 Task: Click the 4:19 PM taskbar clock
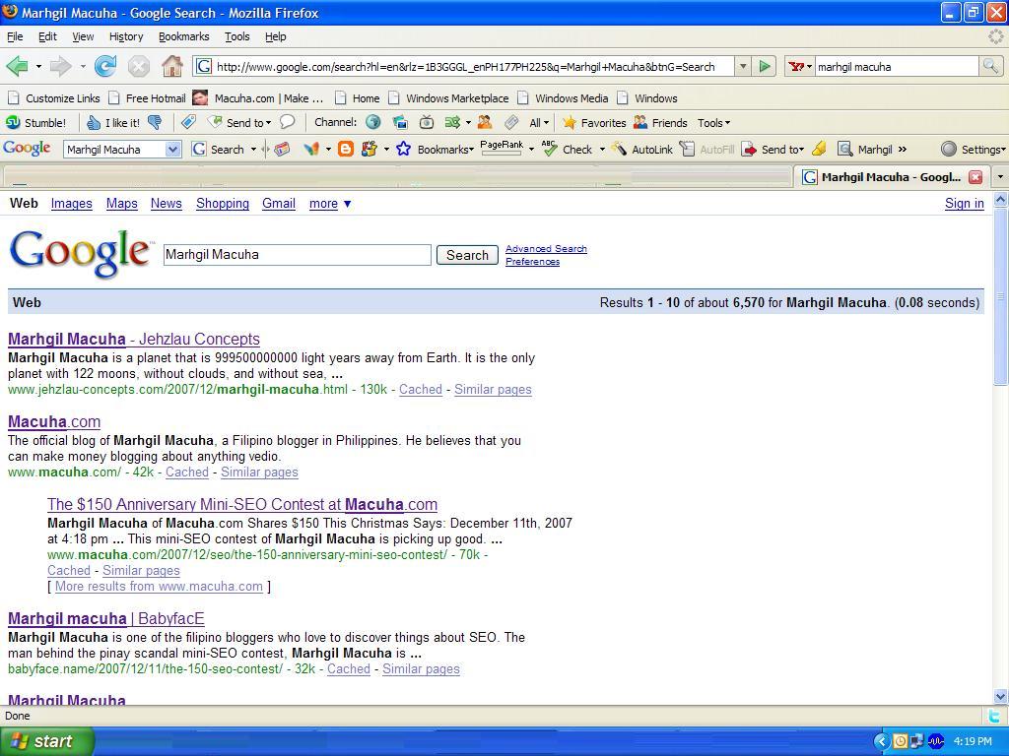[973, 741]
